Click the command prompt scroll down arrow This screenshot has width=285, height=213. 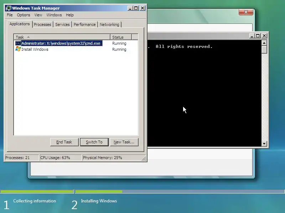264,144
